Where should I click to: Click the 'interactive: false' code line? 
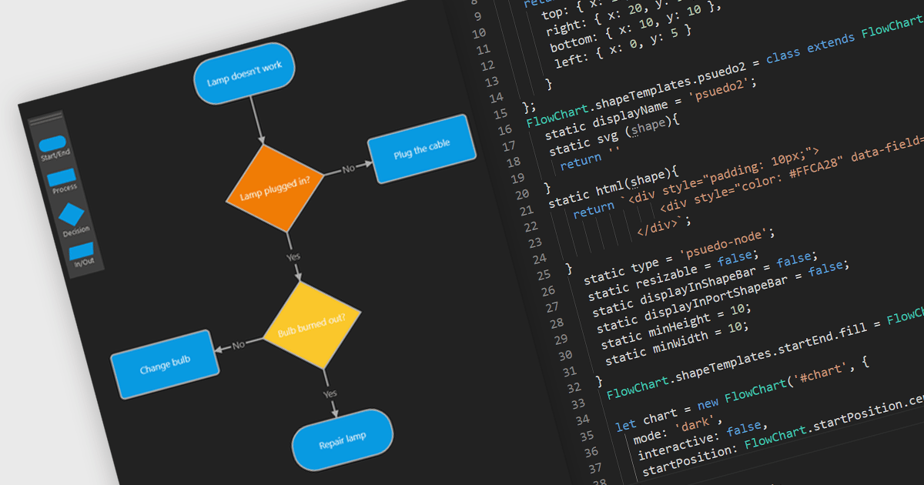point(703,442)
